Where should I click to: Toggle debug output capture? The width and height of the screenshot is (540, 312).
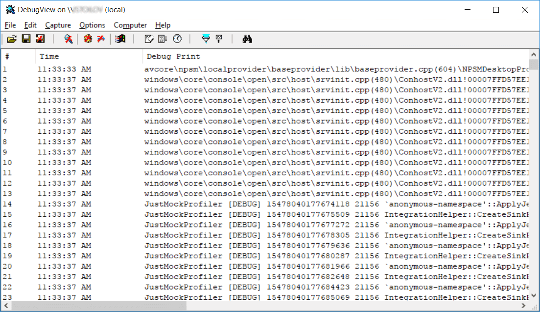click(69, 39)
